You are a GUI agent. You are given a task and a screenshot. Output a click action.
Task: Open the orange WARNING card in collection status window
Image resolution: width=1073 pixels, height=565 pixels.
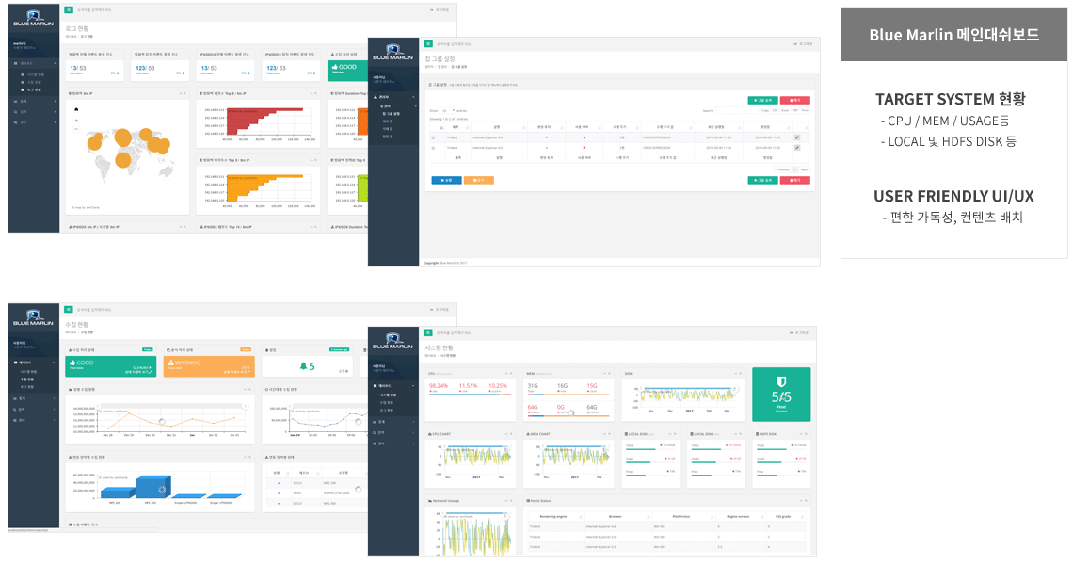[x=209, y=366]
